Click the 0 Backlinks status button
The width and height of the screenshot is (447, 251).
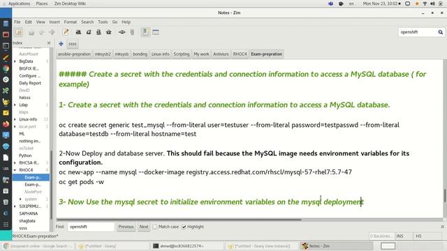pyautogui.click(x=381, y=236)
